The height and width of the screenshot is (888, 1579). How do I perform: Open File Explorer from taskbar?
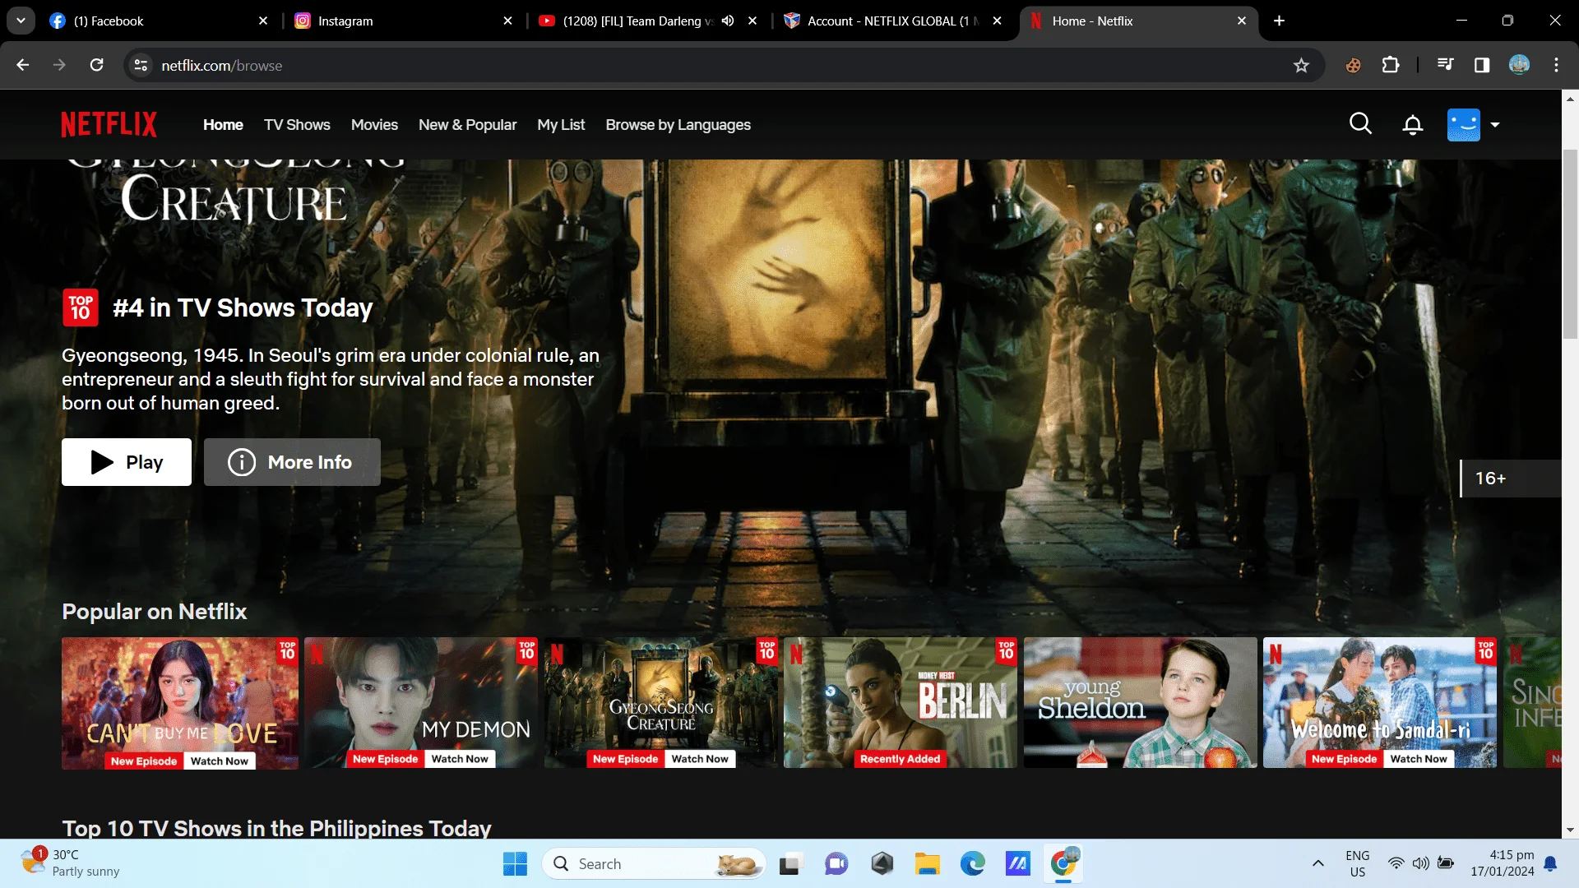coord(927,864)
